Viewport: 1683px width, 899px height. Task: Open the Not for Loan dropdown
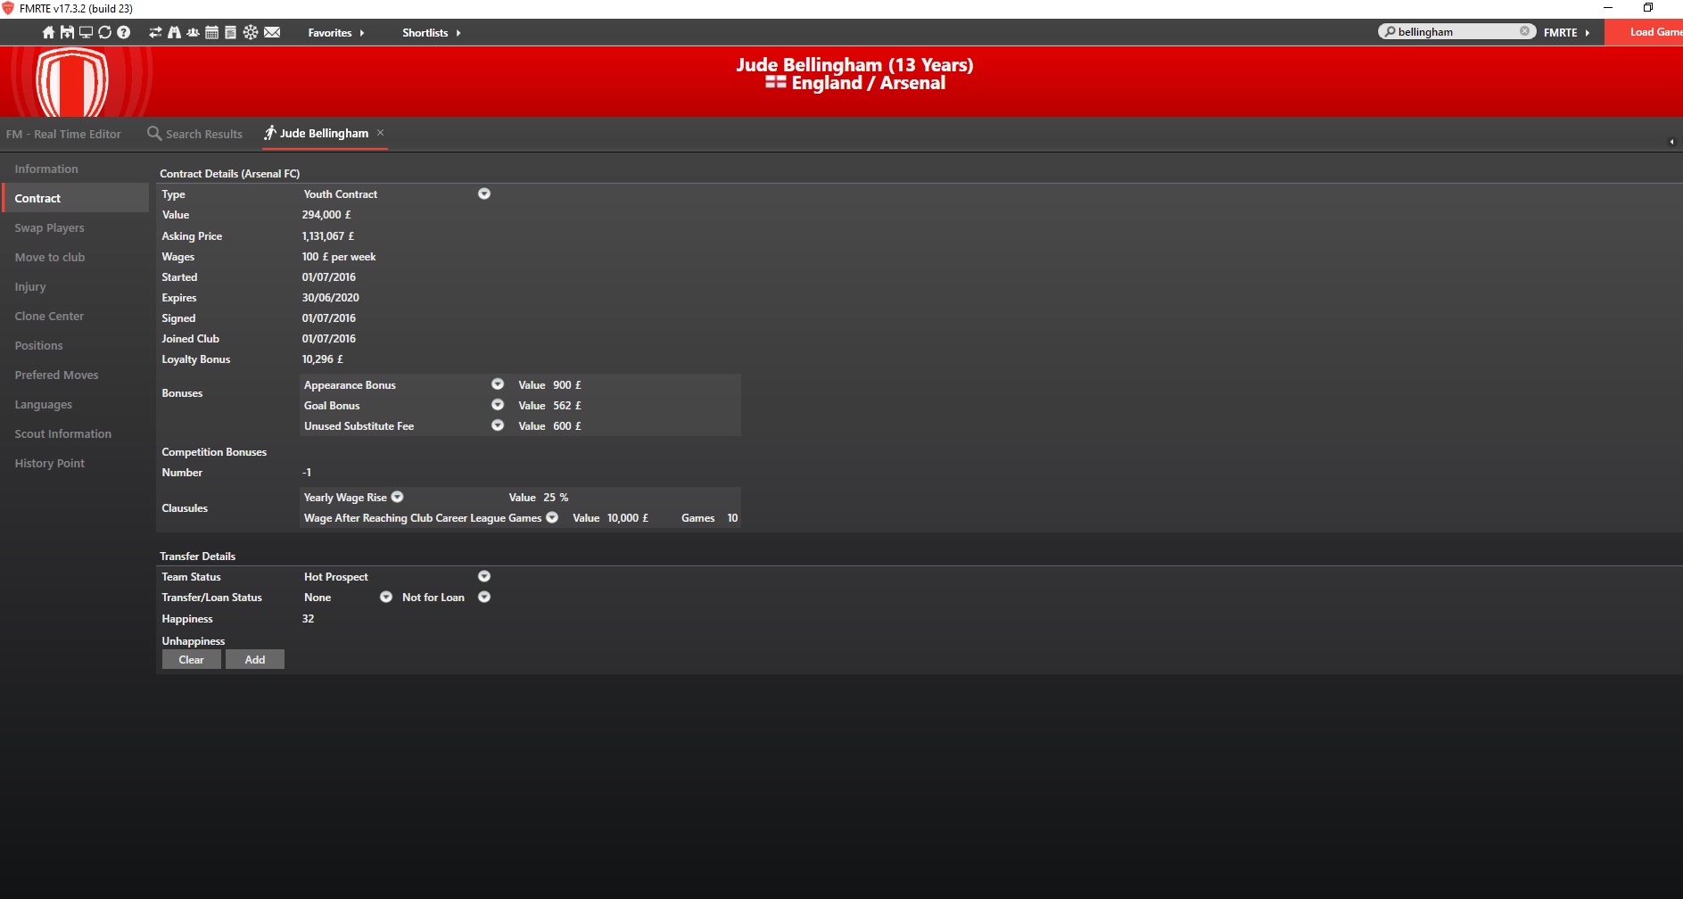pos(484,597)
